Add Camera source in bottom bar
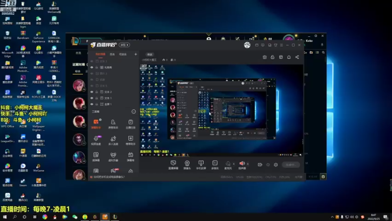The image size is (392, 221). (x=187, y=165)
